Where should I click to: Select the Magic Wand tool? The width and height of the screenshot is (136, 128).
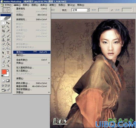coord(8,27)
